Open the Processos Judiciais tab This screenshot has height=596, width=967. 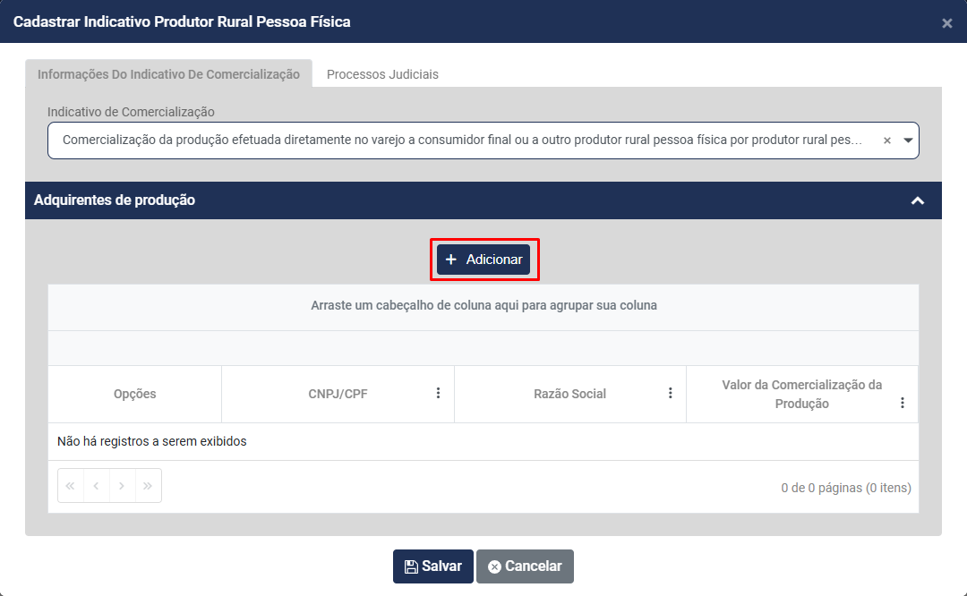(382, 74)
